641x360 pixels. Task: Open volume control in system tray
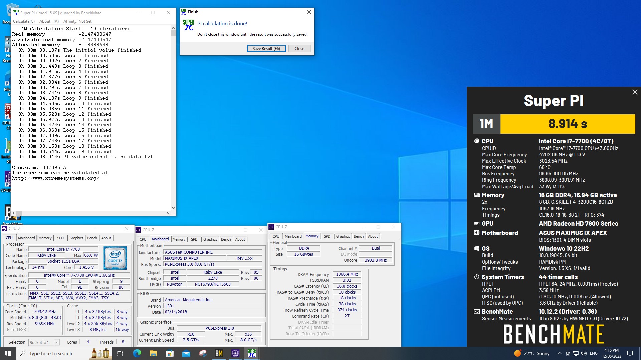(x=584, y=353)
